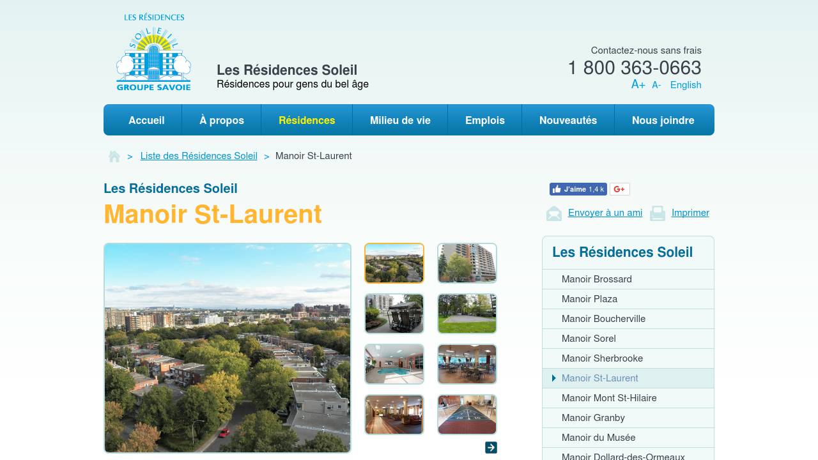818x460 pixels.
Task: Select the dining room thumbnail
Action: pos(467,364)
